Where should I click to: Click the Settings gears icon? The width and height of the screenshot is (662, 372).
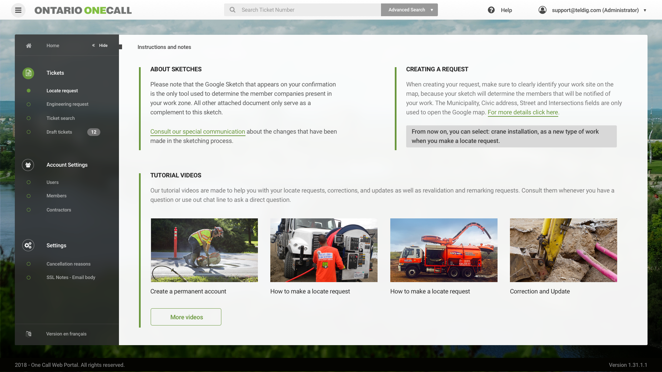point(28,245)
